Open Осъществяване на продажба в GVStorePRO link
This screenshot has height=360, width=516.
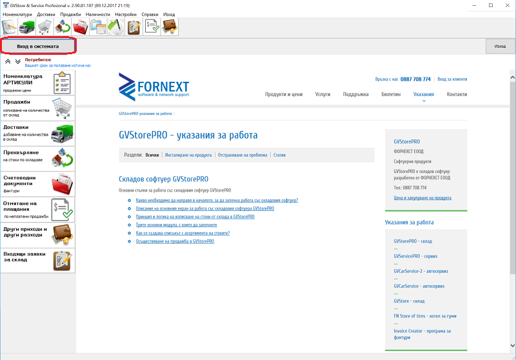click(x=175, y=241)
